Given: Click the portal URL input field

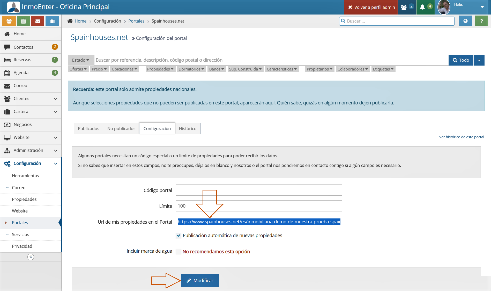Looking at the screenshot, I should click(x=259, y=222).
